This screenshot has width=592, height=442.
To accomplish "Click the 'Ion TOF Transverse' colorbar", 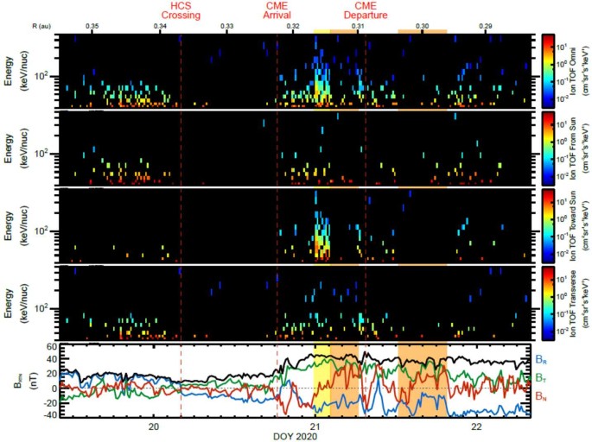I will click(549, 303).
